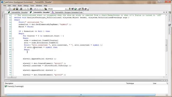This screenshot has width=172, height=97.
Task: Expand the Undo history dropdown arrow
Action: point(38,9)
